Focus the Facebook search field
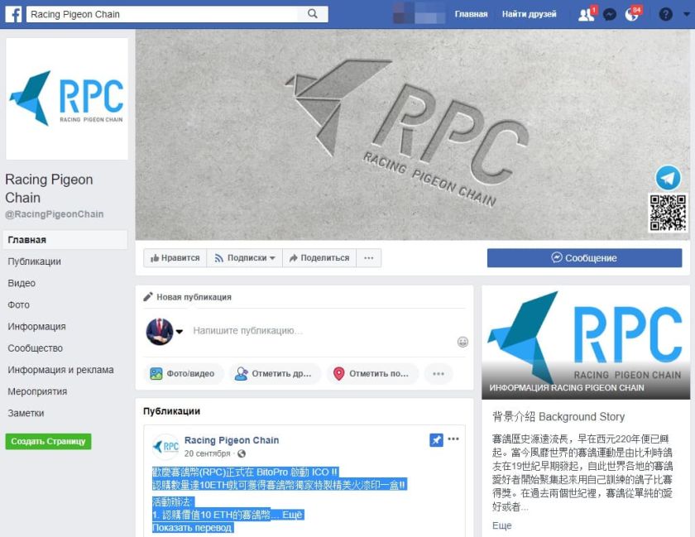Screen dimensions: 695x537 click(x=162, y=14)
